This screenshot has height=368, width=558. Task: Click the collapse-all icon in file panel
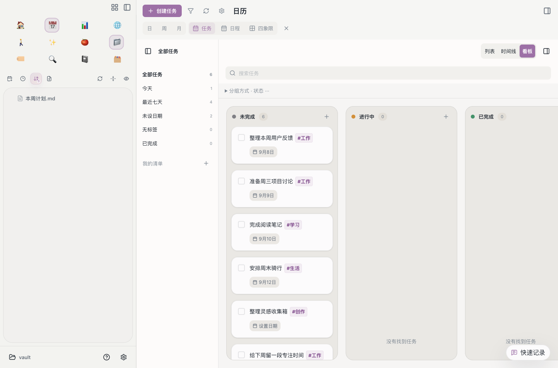[x=113, y=79]
